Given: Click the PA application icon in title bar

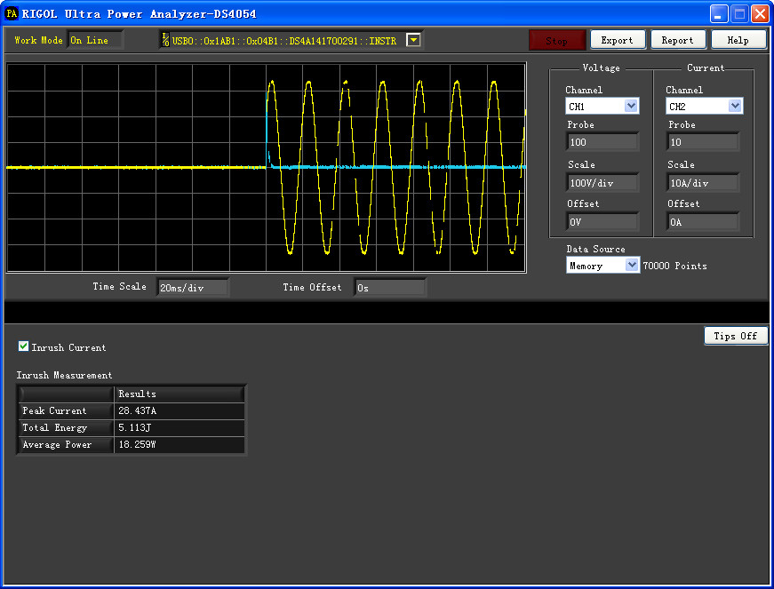Looking at the screenshot, I should pos(12,13).
